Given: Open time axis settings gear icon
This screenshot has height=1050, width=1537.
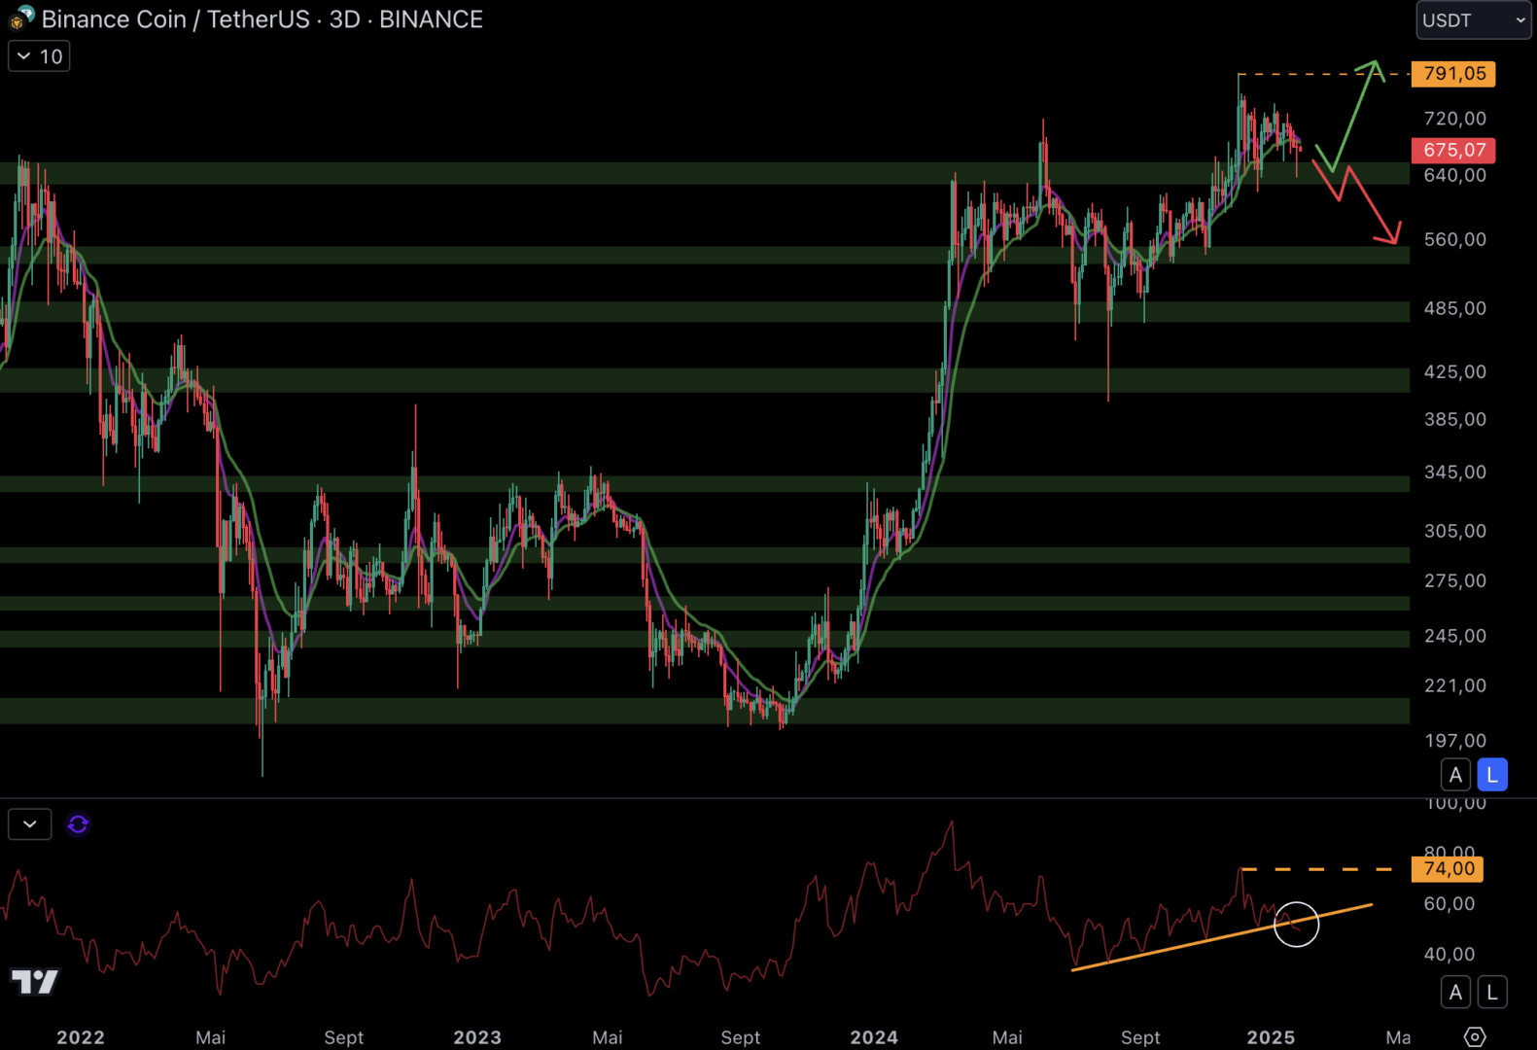Looking at the screenshot, I should (x=1474, y=1036).
